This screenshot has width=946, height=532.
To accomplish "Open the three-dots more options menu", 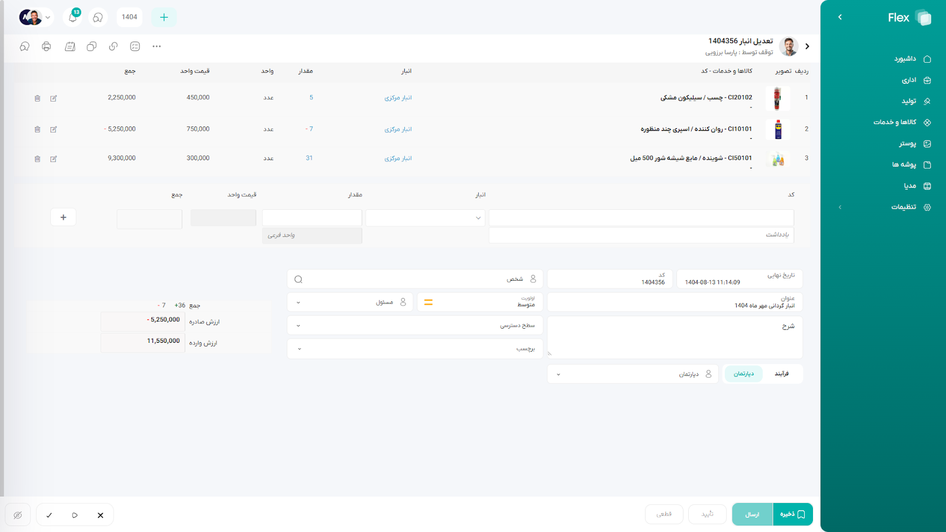I will point(157,46).
